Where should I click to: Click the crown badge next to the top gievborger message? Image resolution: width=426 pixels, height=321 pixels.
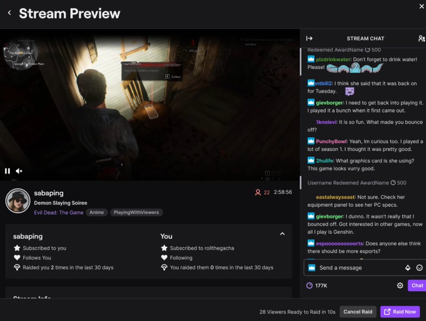click(311, 103)
